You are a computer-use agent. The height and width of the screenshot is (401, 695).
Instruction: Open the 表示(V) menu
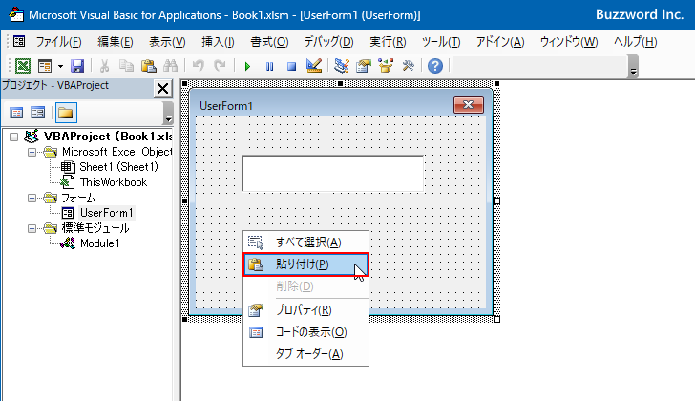[167, 42]
